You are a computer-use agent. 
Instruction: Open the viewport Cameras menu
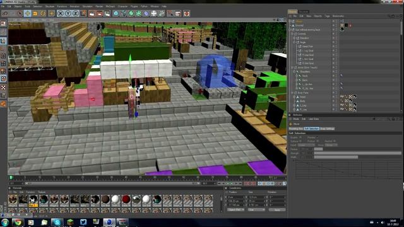[x=24, y=20]
